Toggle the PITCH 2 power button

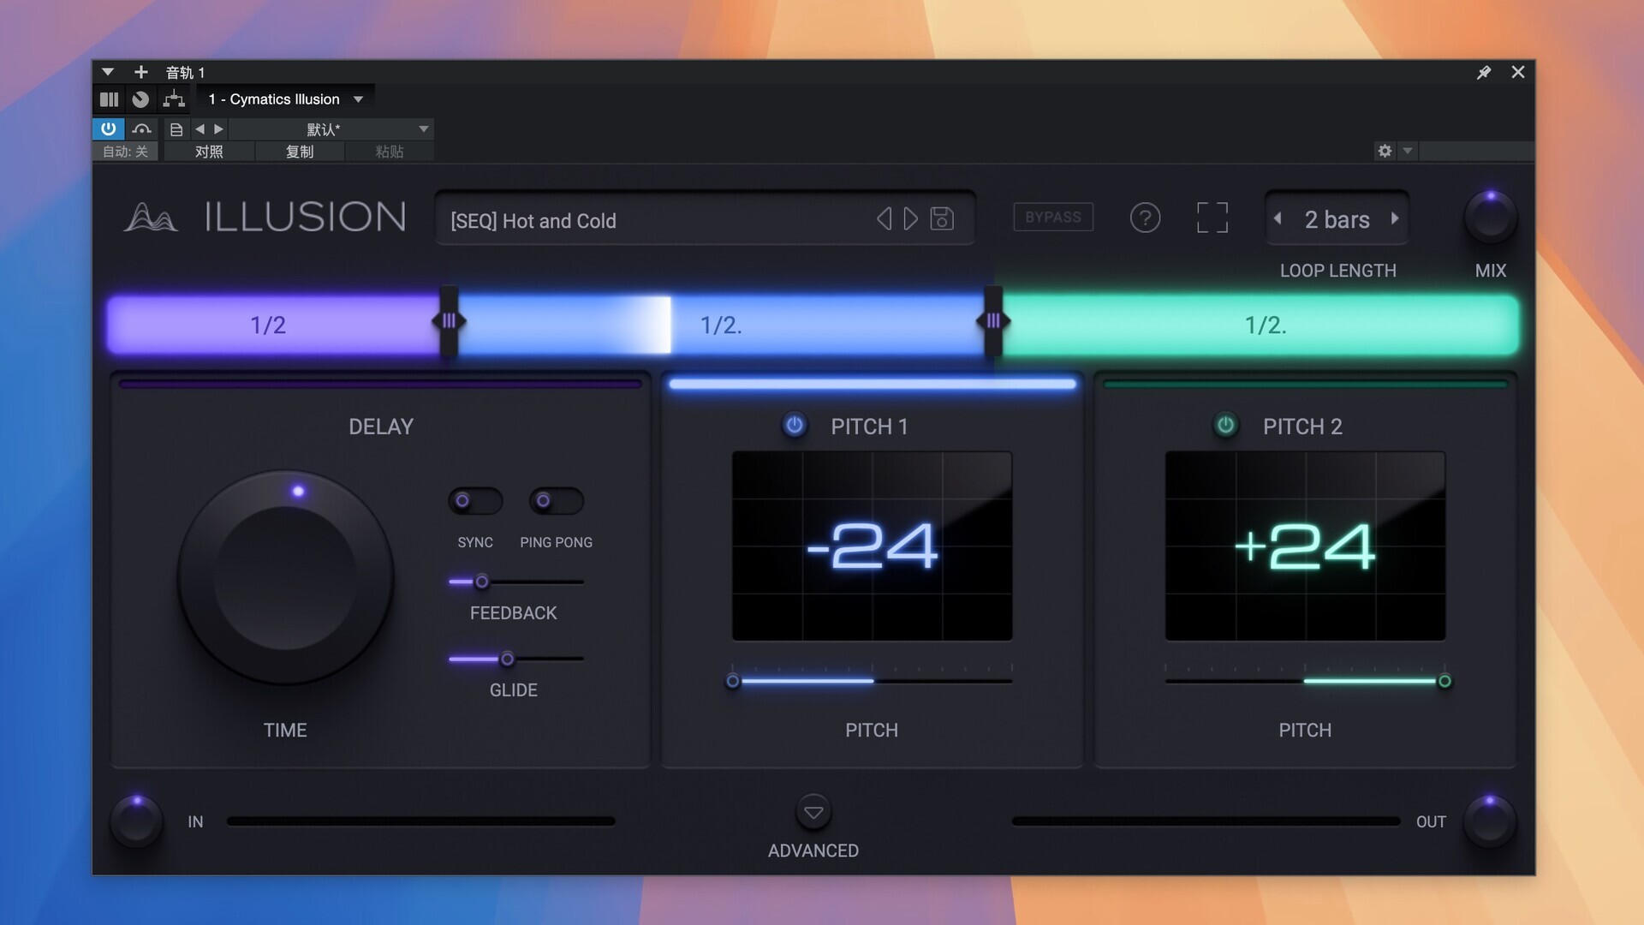point(1226,425)
